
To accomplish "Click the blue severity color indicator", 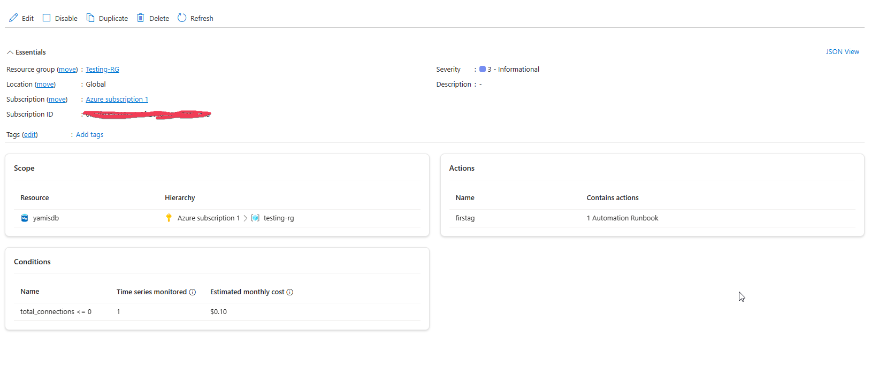I will point(483,69).
